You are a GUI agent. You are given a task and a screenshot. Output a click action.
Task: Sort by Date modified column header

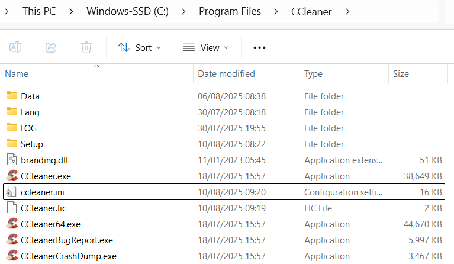[x=226, y=74]
